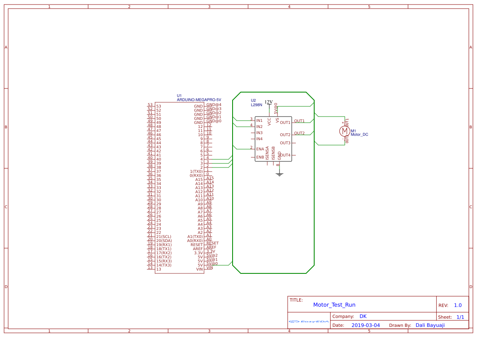The width and height of the screenshot is (477, 337).
Task: Click the L298N chip body
Action: coord(273,139)
